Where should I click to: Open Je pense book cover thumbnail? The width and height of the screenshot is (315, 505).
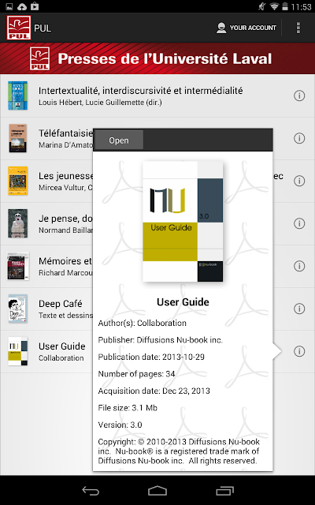click(17, 223)
